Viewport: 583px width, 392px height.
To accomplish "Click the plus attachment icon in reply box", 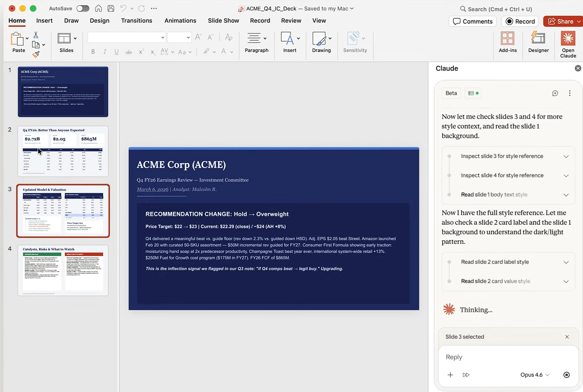I will click(x=450, y=375).
